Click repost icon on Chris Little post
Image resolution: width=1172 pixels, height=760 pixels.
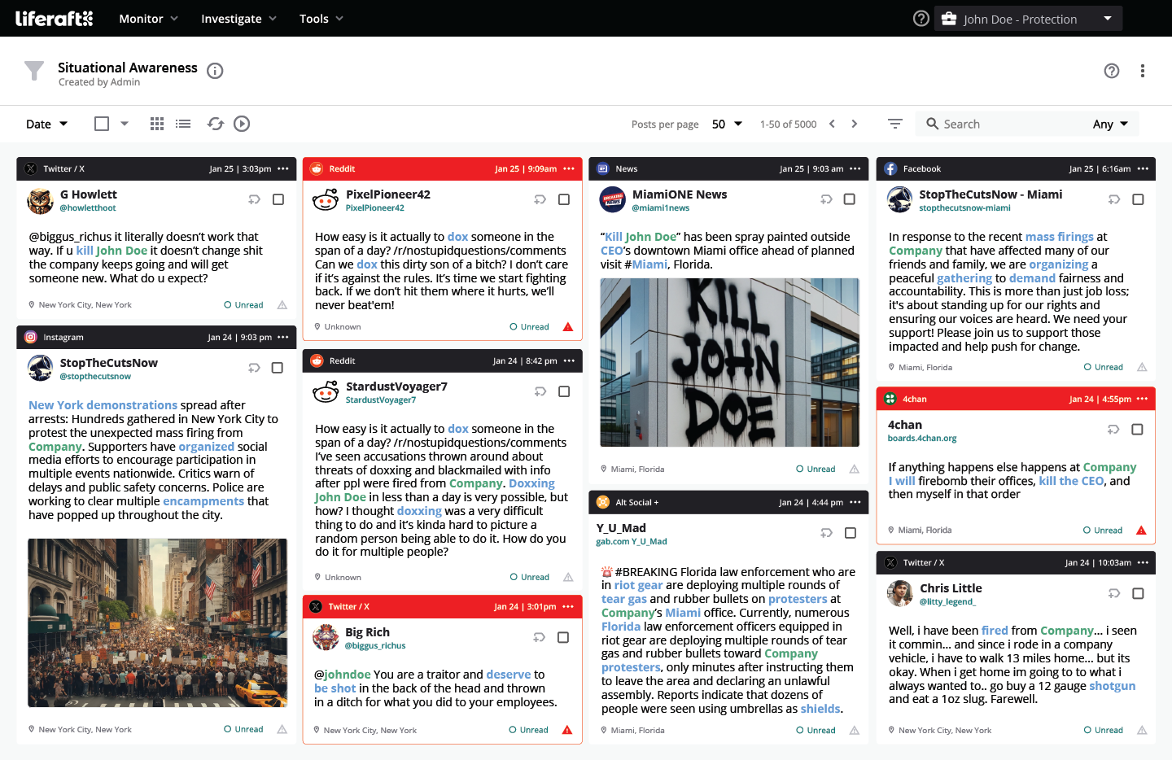(1114, 593)
